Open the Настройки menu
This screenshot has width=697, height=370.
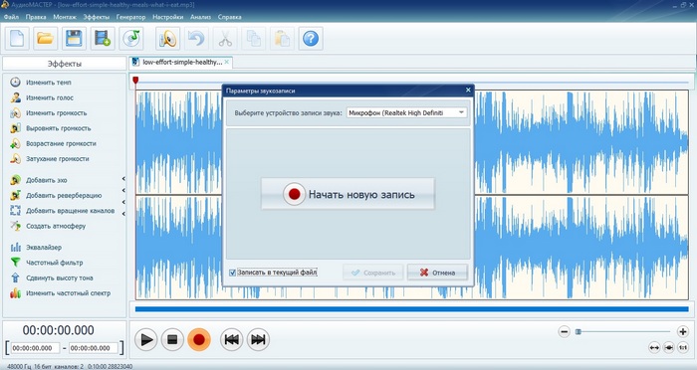(x=168, y=17)
